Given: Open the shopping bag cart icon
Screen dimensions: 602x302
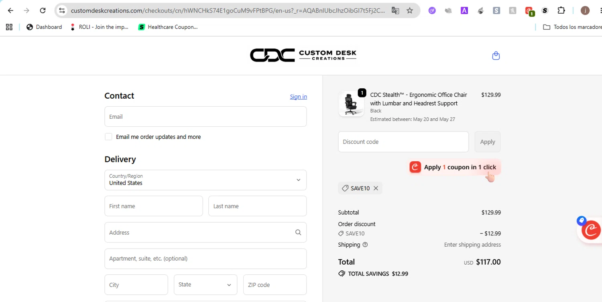Looking at the screenshot, I should tap(496, 55).
